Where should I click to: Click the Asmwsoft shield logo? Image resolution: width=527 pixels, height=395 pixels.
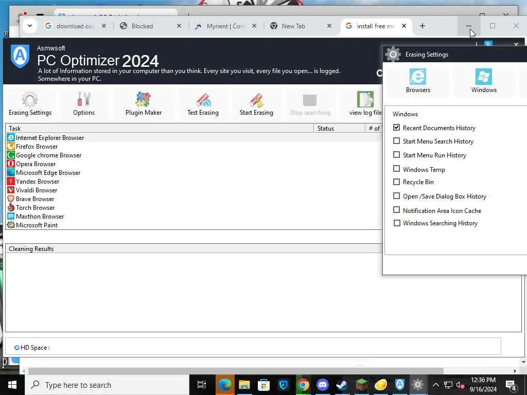click(x=20, y=56)
